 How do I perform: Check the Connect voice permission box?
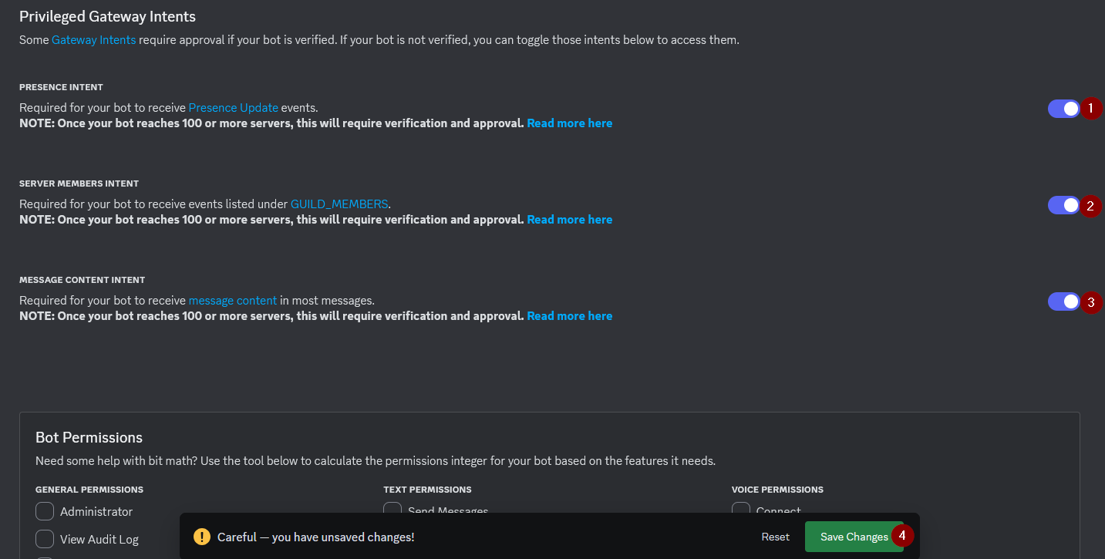(x=741, y=510)
